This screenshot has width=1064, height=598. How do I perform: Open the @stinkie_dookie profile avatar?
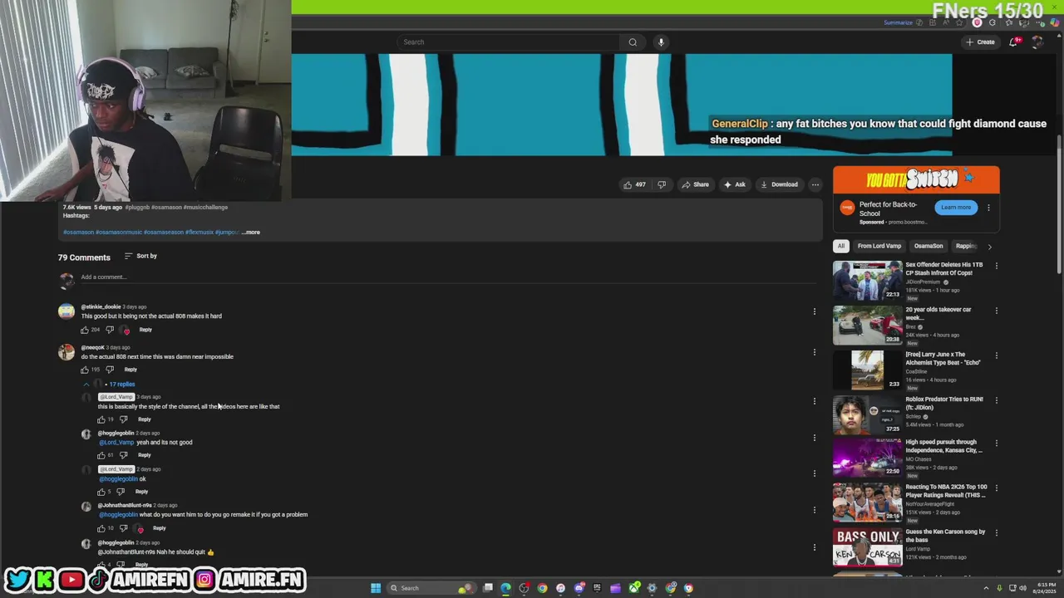pos(66,312)
